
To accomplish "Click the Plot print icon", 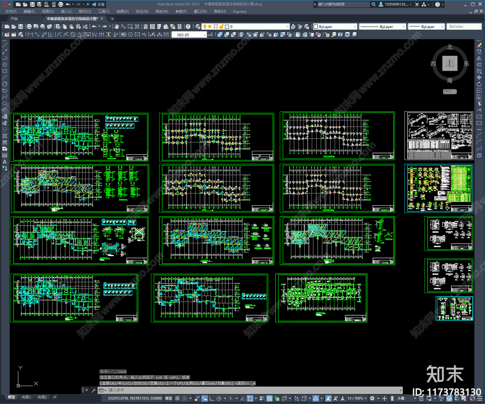I will click(x=29, y=27).
